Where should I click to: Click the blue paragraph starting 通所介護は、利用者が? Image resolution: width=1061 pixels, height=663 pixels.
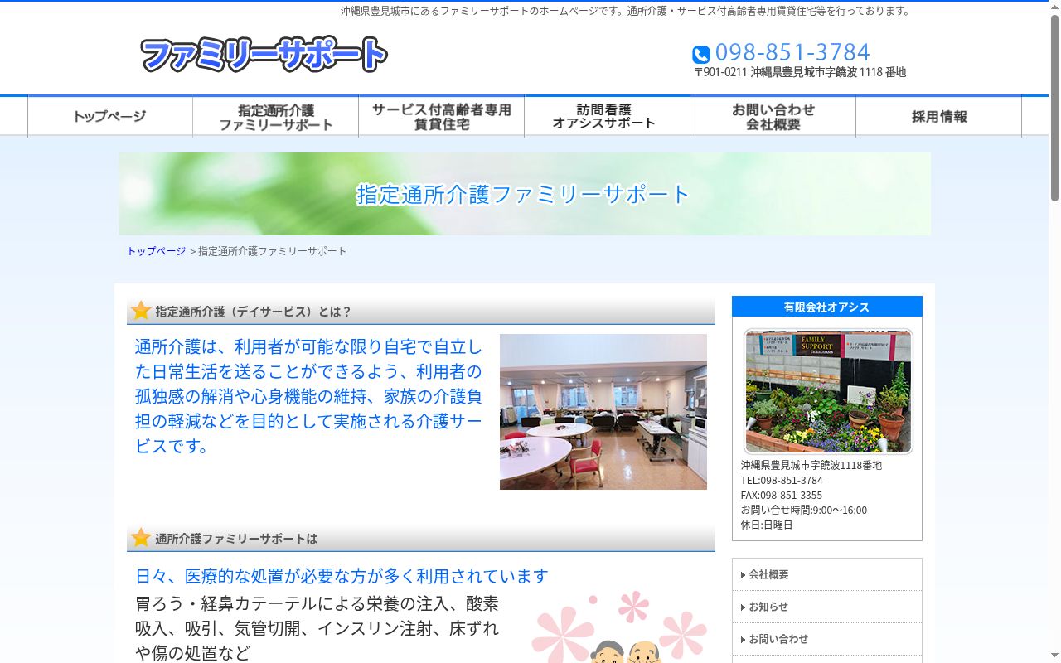click(x=308, y=396)
